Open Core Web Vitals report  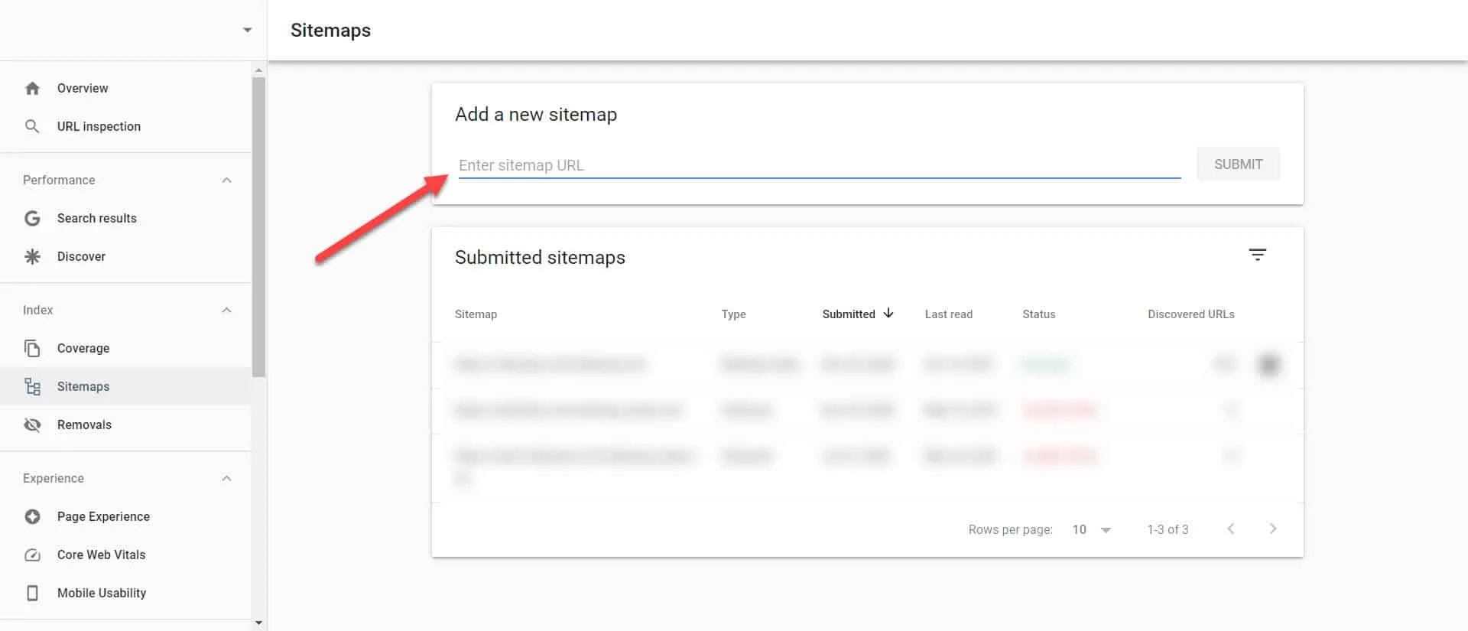125,555
